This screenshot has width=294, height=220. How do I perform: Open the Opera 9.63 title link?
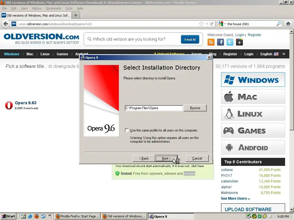click(x=26, y=103)
